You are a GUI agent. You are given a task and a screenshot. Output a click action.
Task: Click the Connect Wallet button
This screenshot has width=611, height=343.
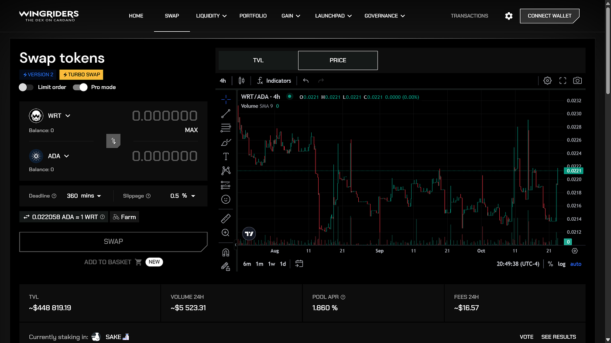click(549, 16)
